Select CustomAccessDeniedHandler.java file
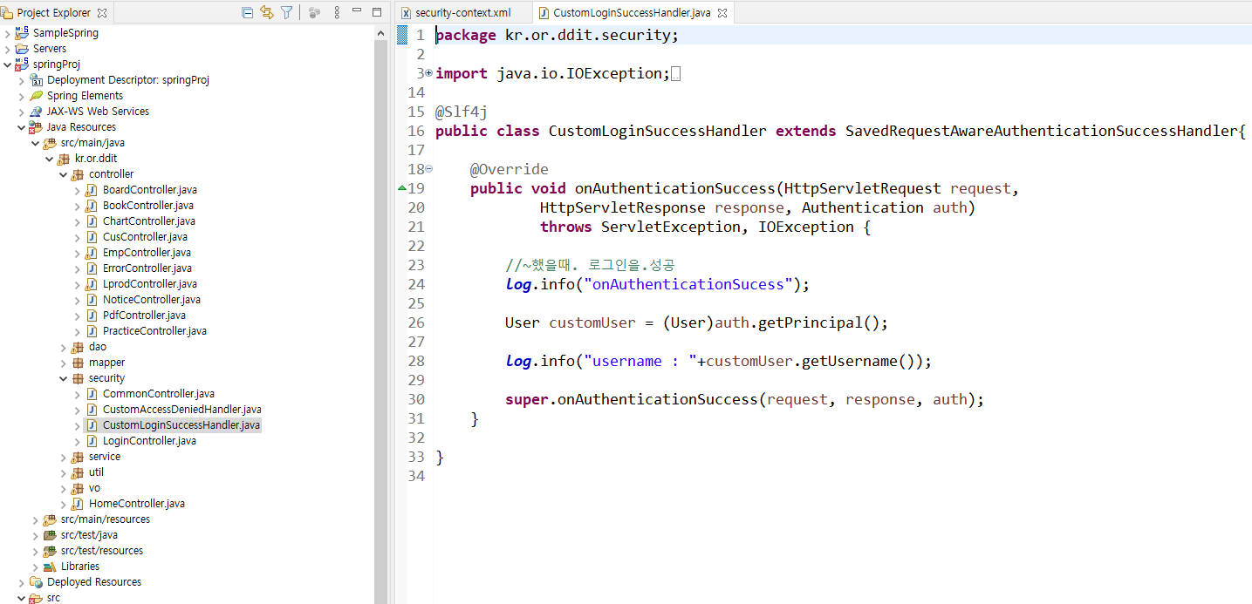 tap(182, 410)
